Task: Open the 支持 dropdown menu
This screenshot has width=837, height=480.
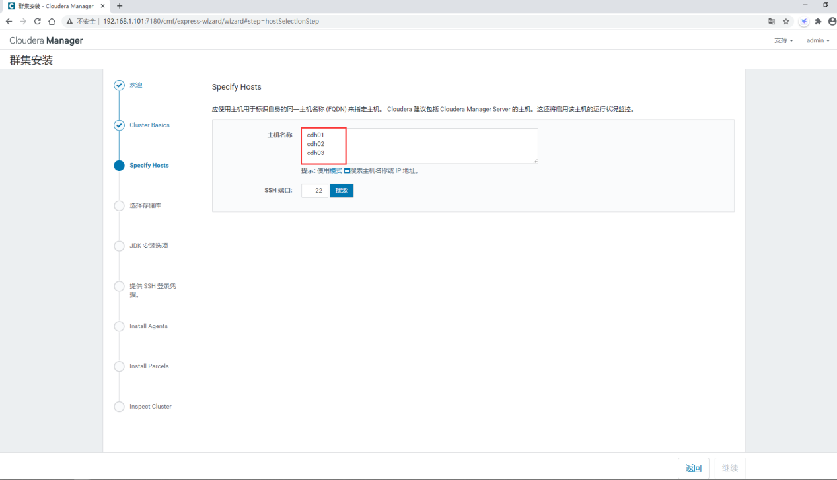Action: pos(783,40)
